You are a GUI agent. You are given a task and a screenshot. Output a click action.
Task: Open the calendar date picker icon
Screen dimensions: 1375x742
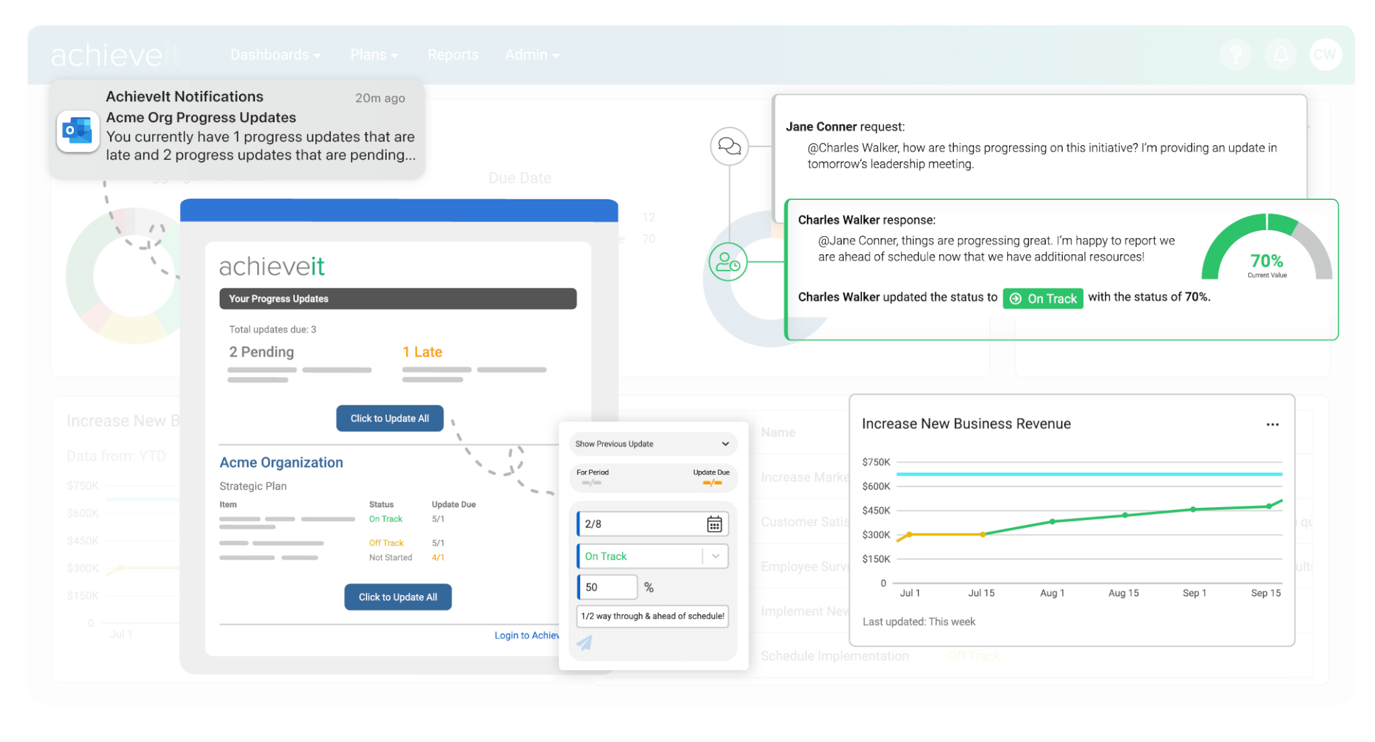(714, 524)
